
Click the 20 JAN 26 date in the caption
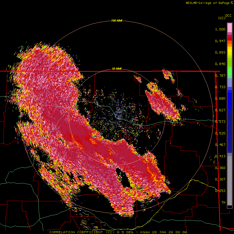(x=162, y=232)
